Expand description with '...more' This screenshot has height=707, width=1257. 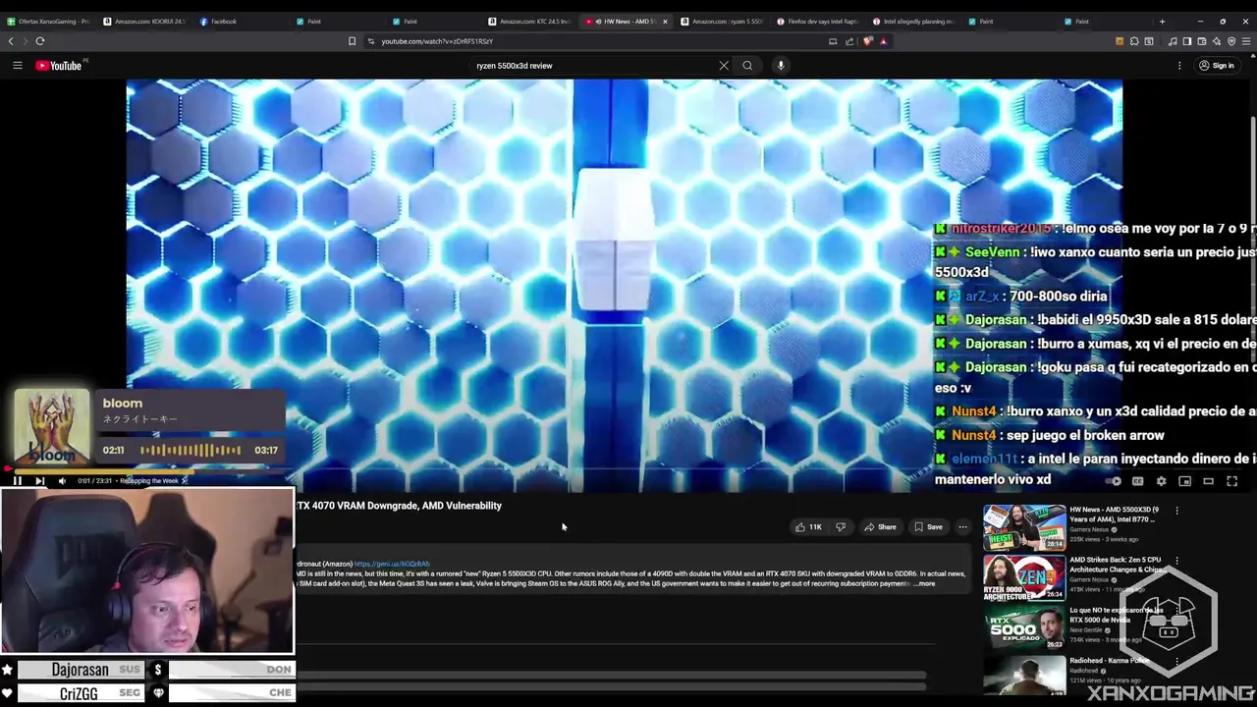[925, 584]
